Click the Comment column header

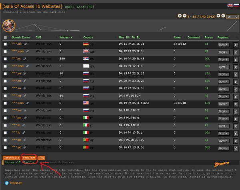point(194,38)
